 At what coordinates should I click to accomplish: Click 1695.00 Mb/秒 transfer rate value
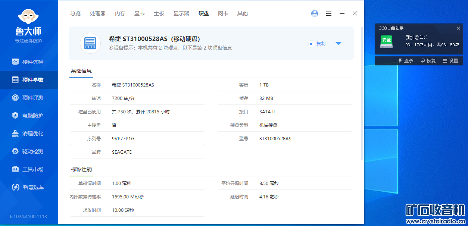(x=128, y=197)
